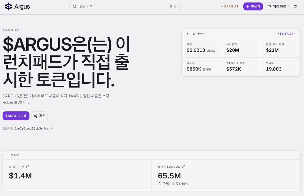Click the $ARGUS 거래 trade button
The height and width of the screenshot is (196, 304).
16,116
